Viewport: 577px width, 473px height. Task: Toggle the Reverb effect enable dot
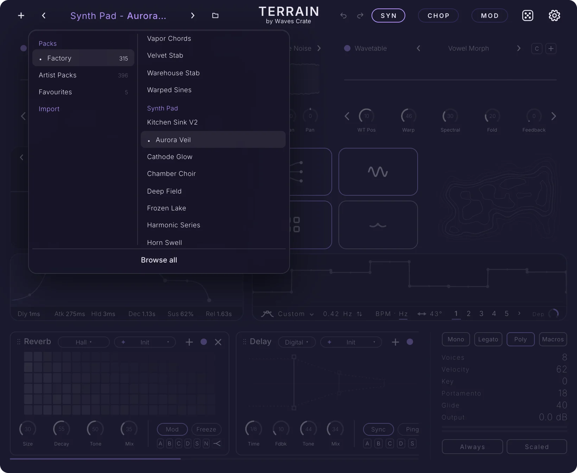click(204, 342)
